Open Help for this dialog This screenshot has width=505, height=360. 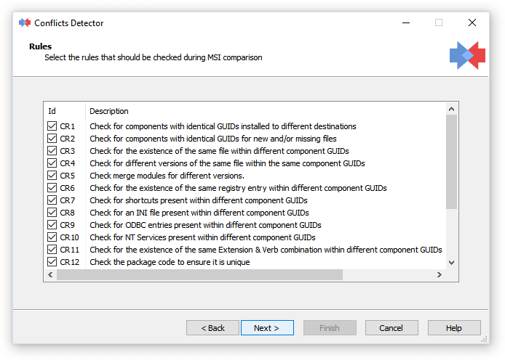[454, 328]
